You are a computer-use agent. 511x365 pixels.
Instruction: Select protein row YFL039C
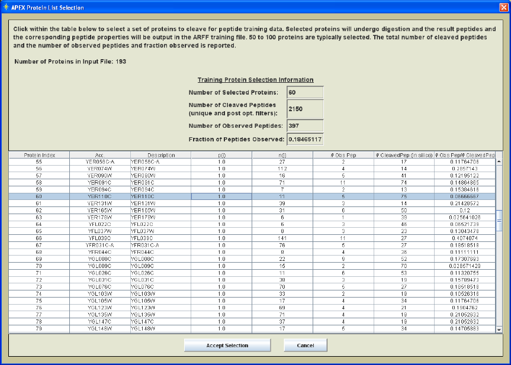click(x=100, y=238)
